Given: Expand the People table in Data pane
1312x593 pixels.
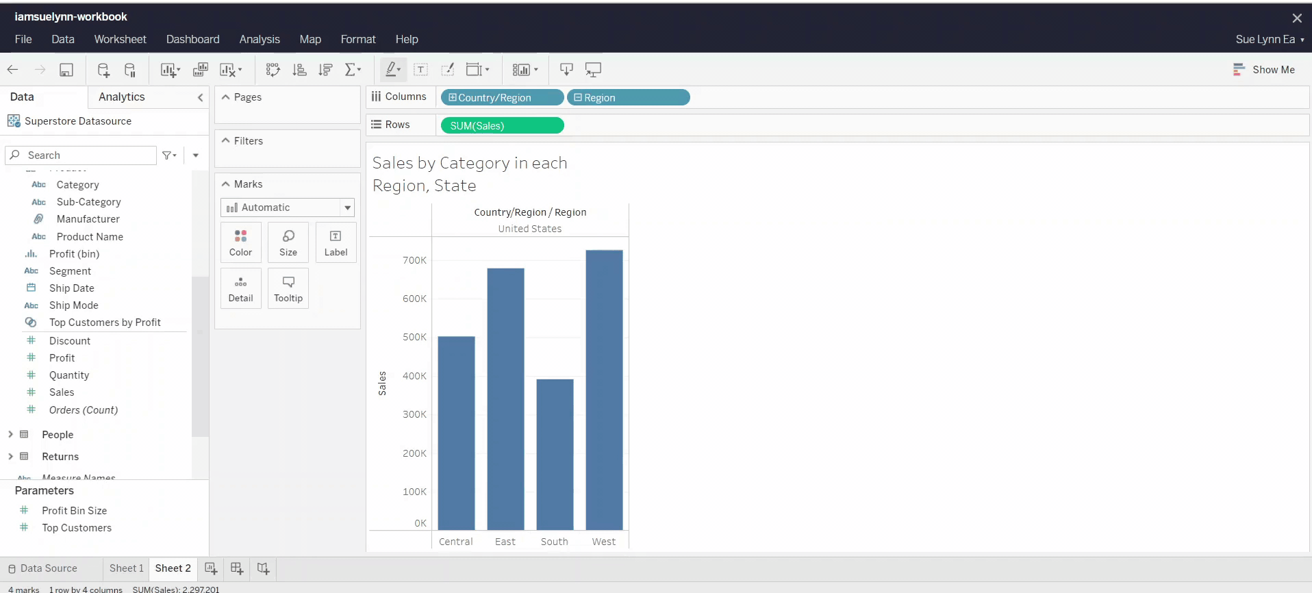Looking at the screenshot, I should coord(10,435).
